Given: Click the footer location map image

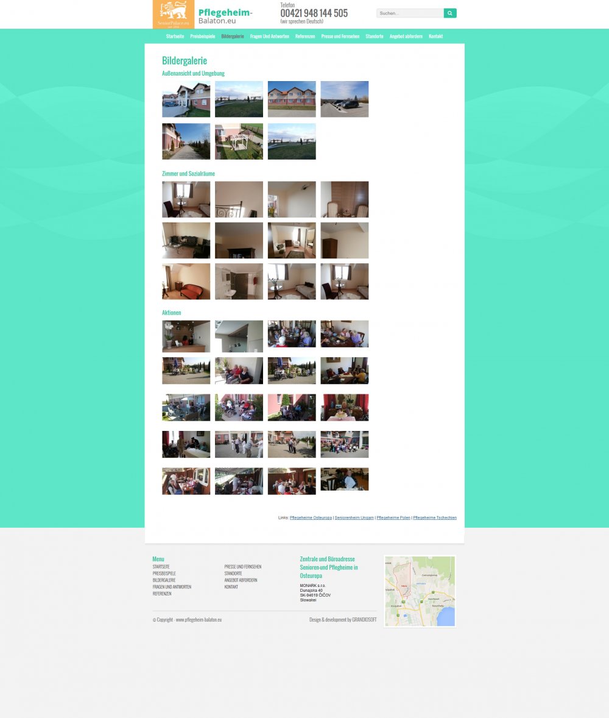Looking at the screenshot, I should (x=420, y=591).
